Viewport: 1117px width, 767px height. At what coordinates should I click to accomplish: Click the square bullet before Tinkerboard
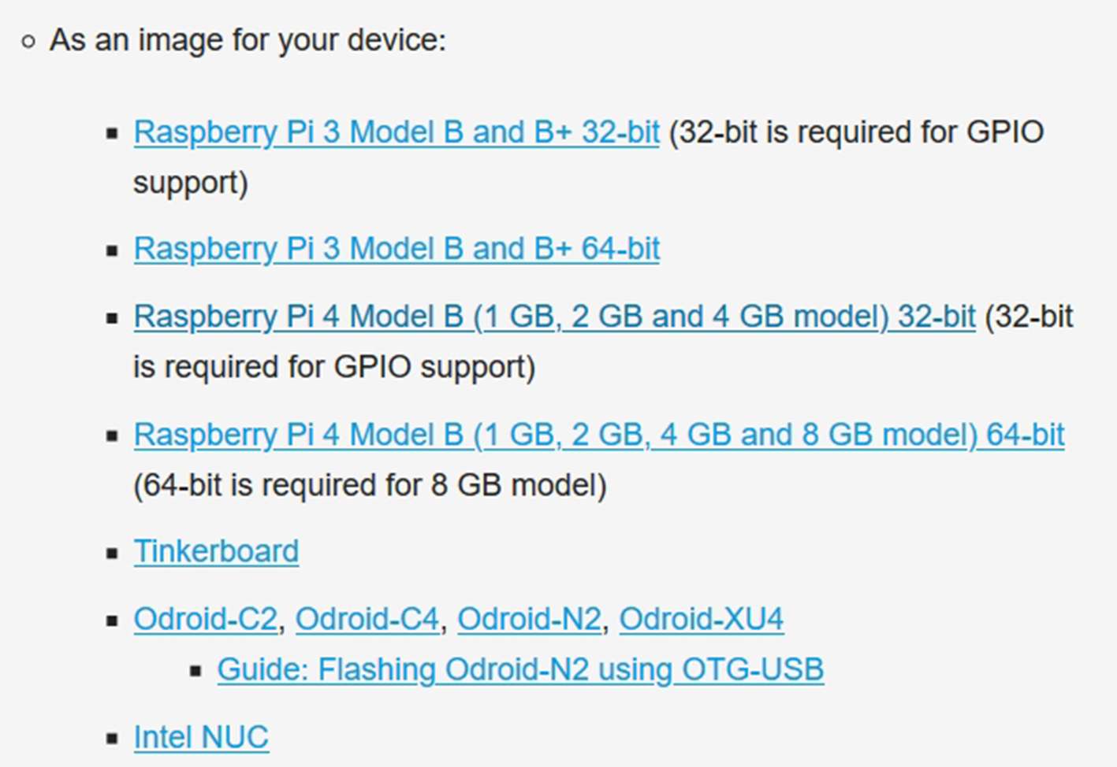click(x=112, y=553)
